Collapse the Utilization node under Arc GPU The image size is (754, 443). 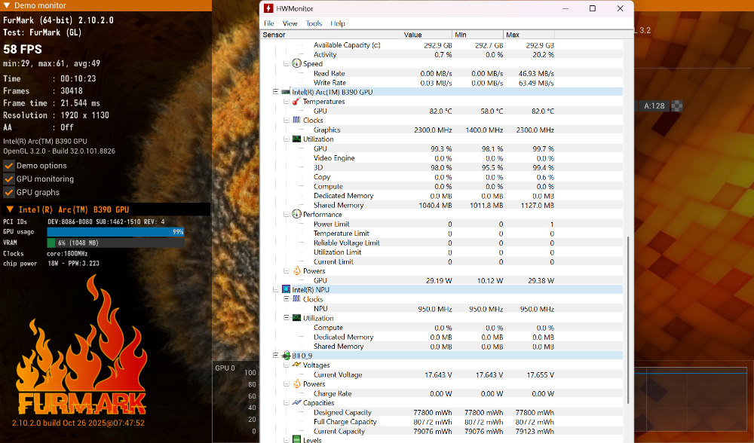pos(286,139)
